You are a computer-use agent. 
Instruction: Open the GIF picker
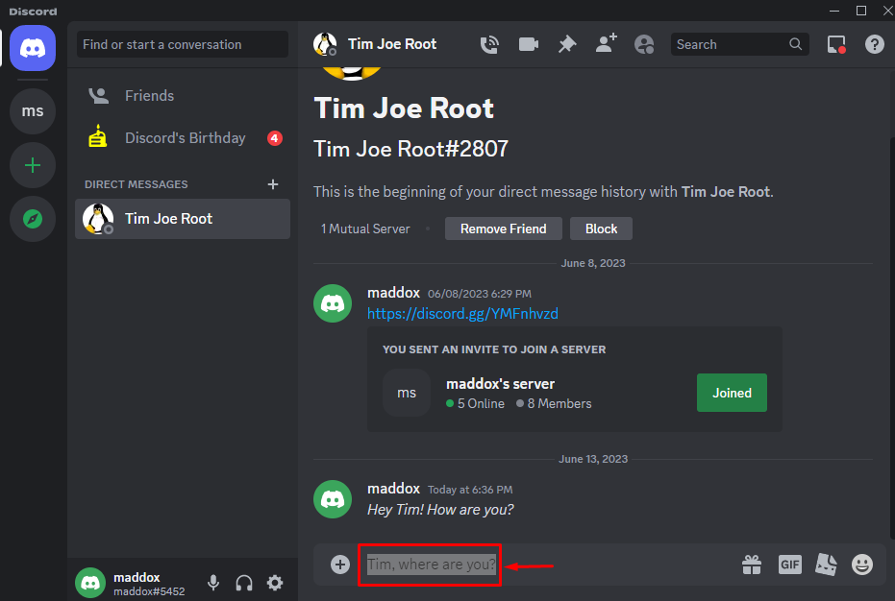pyautogui.click(x=790, y=565)
